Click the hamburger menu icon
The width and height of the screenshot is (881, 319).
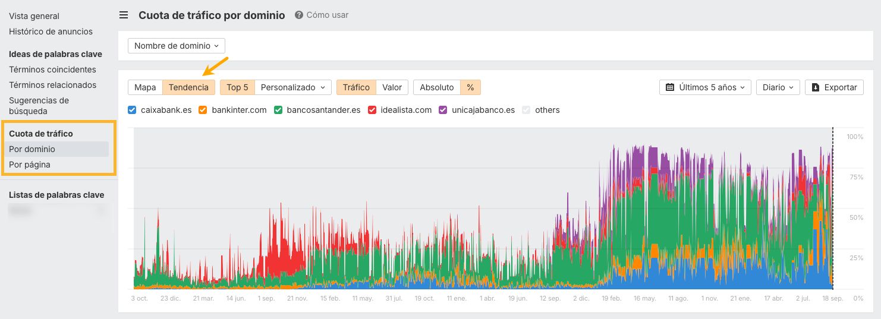tap(124, 15)
